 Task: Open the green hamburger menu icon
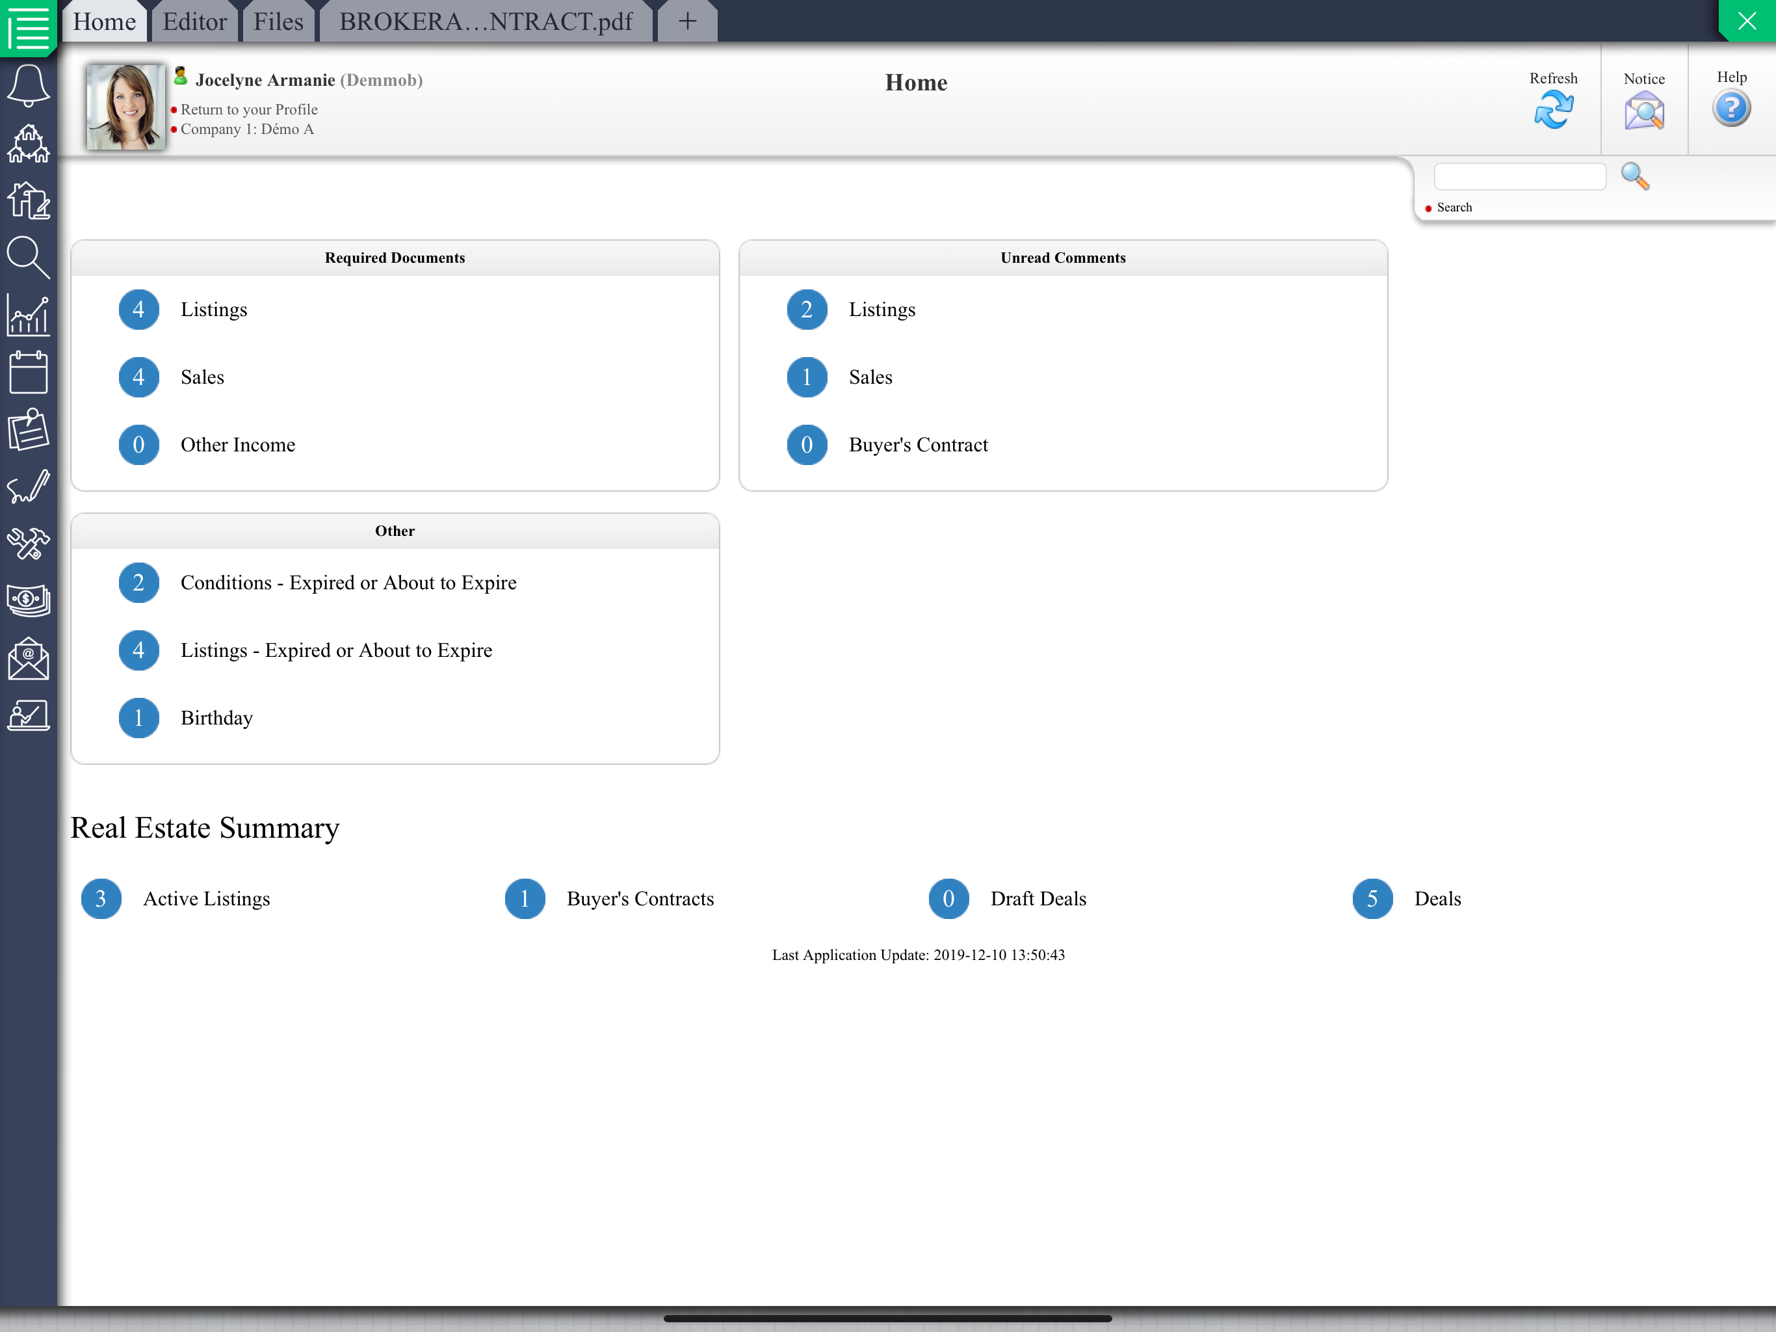click(28, 27)
